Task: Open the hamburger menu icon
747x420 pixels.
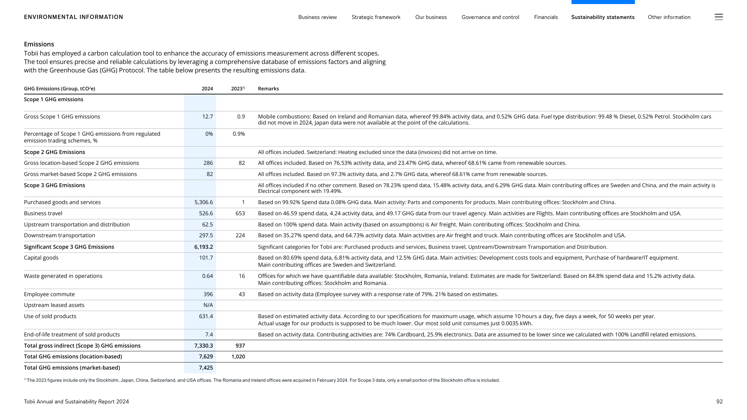Action: [x=719, y=17]
